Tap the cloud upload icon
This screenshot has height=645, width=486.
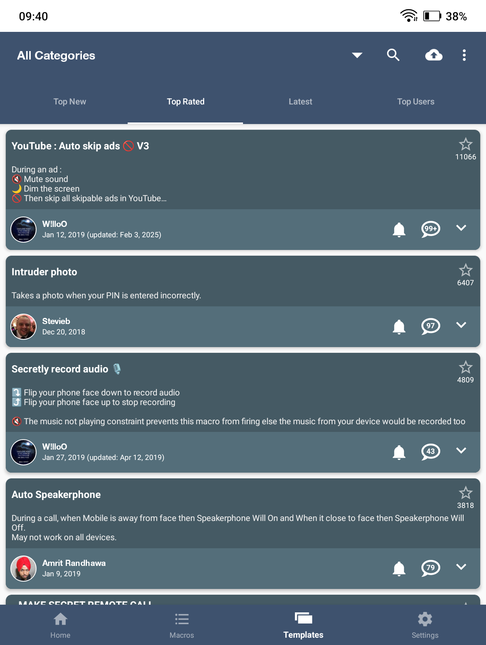point(434,55)
